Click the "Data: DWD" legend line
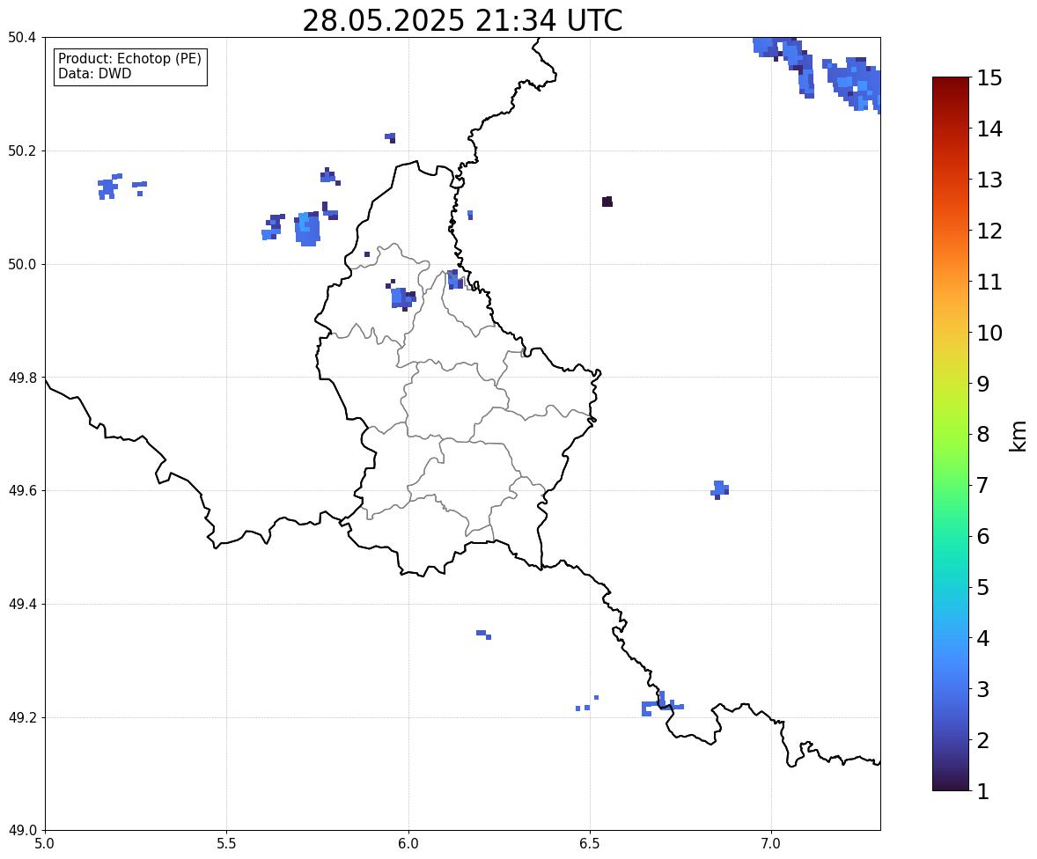The image size is (1037, 859). pyautogui.click(x=94, y=73)
